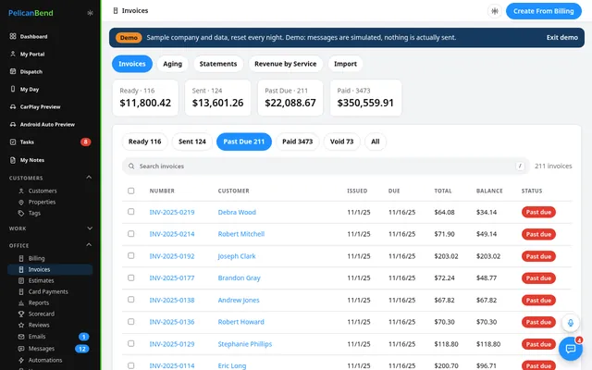The image size is (592, 370).
Task: Open invoice INV-2025-0219 link
Action: click(x=172, y=212)
